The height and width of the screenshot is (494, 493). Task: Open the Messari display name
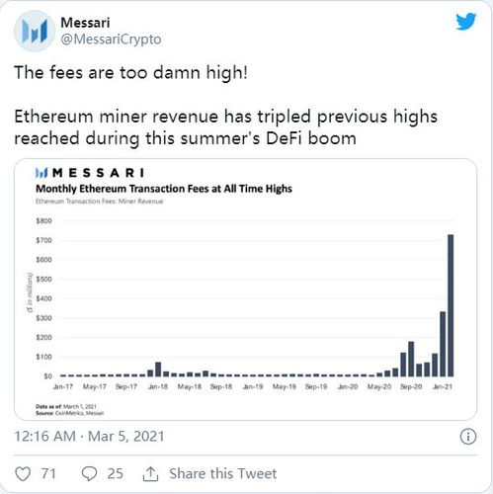85,23
